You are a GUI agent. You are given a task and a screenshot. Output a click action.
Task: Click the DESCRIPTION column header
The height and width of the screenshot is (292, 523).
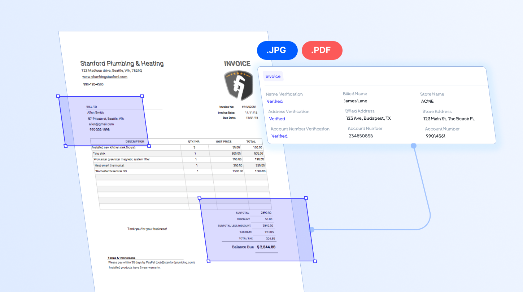point(135,142)
